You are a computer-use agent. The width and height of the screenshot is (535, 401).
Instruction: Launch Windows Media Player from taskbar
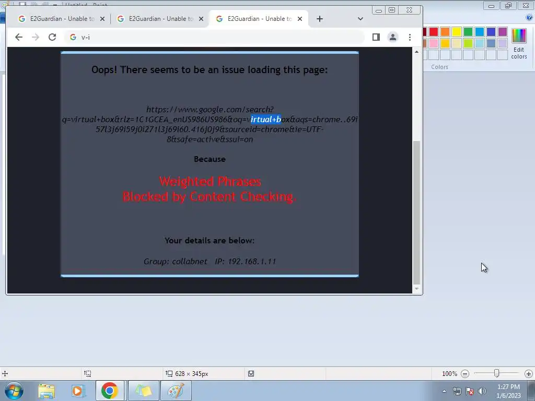[x=77, y=391]
